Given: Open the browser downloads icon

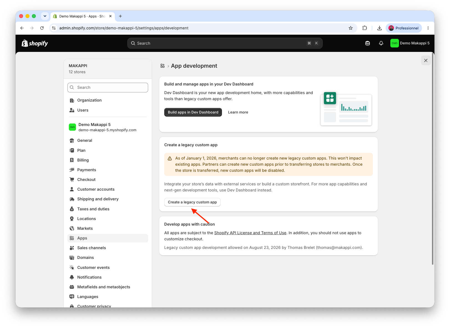Looking at the screenshot, I should coord(380,28).
